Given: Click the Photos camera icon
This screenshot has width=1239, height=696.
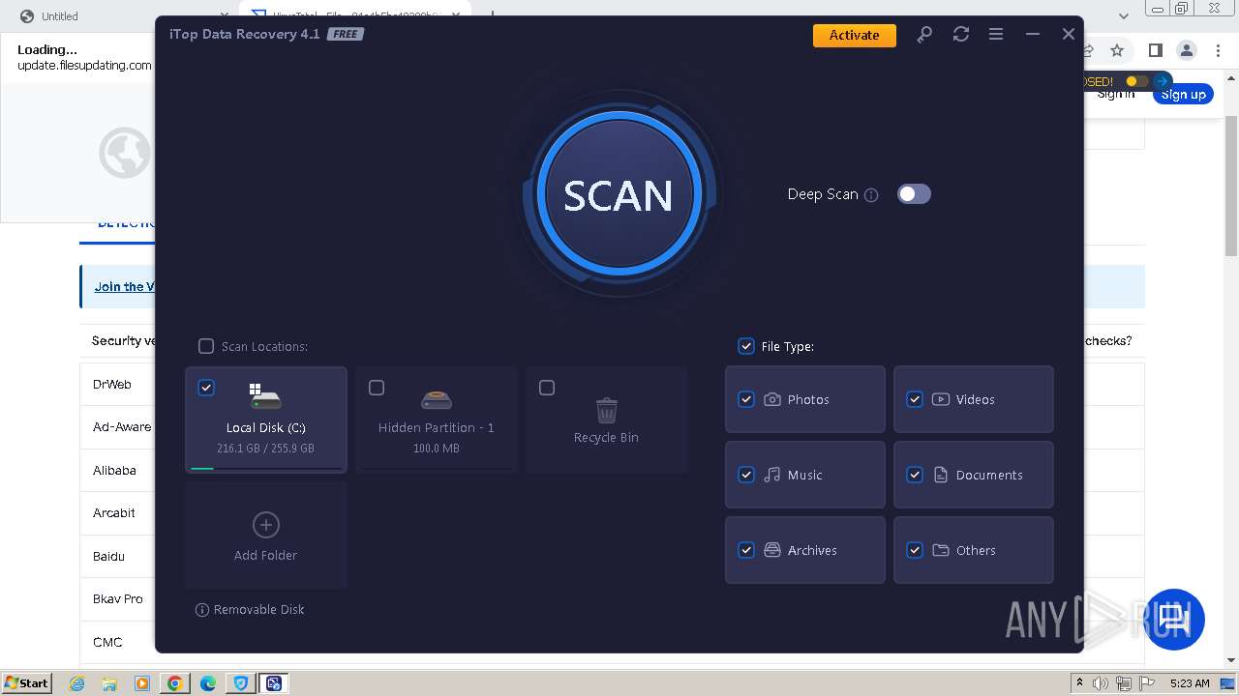Looking at the screenshot, I should [772, 399].
